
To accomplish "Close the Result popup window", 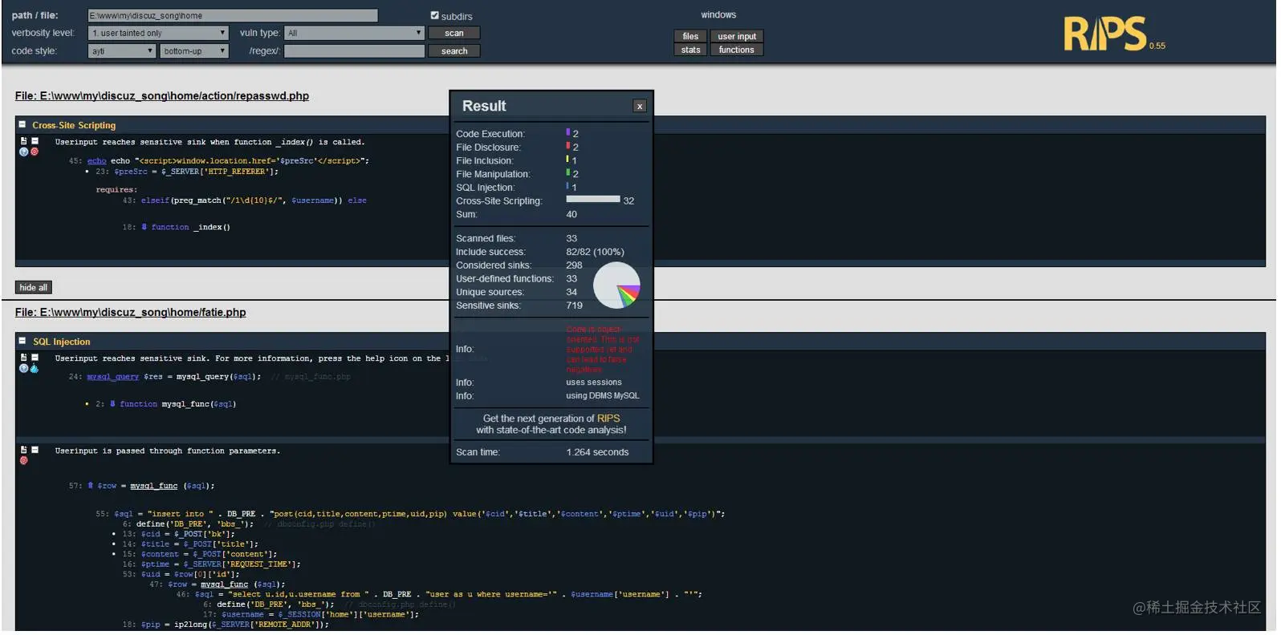I will (x=640, y=106).
